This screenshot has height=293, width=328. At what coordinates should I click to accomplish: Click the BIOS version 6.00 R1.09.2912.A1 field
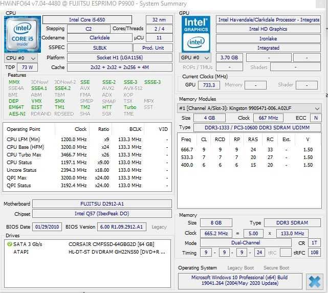122,227
